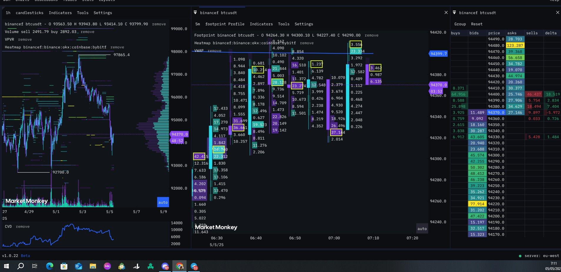
Task: Click Group in the orderbook panel
Action: point(460,24)
